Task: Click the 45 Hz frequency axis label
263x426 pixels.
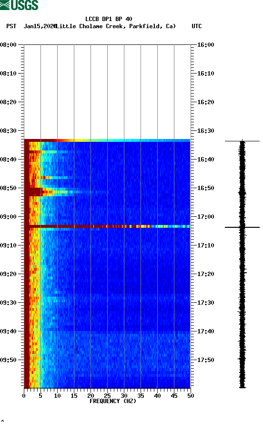Action: pyautogui.click(x=174, y=396)
